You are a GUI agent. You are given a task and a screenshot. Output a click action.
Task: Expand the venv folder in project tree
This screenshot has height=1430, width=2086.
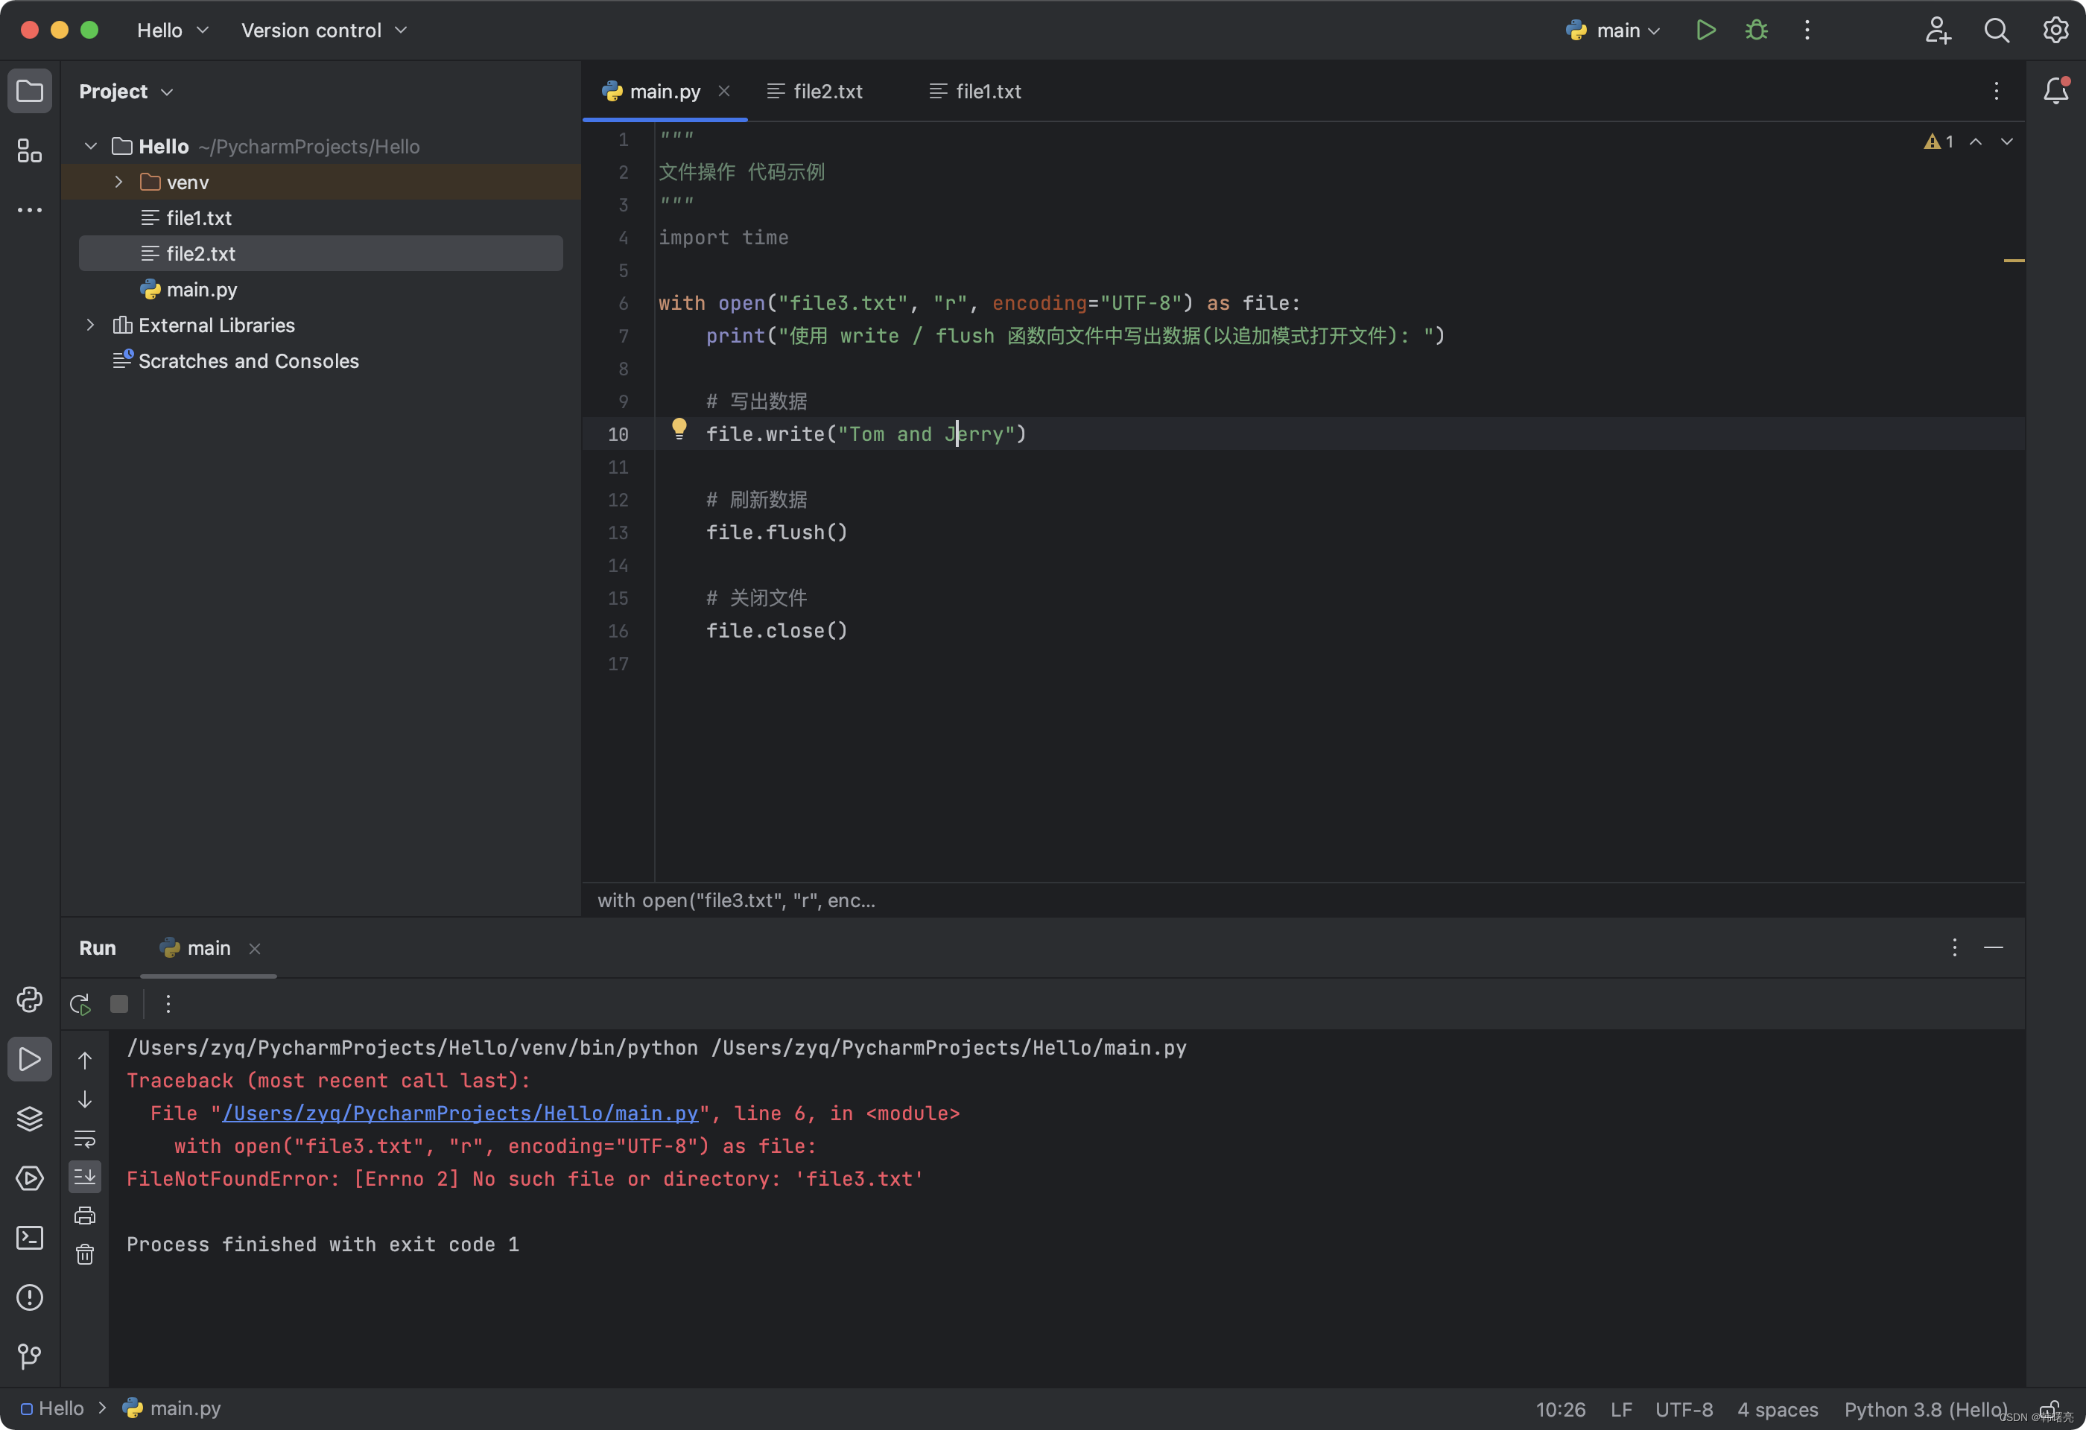point(121,181)
